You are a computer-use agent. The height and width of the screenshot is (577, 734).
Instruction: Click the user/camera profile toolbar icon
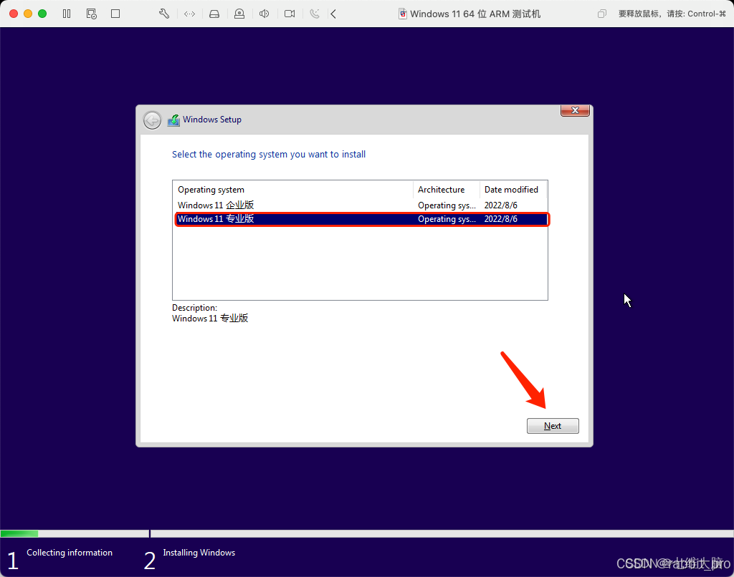pyautogui.click(x=239, y=14)
